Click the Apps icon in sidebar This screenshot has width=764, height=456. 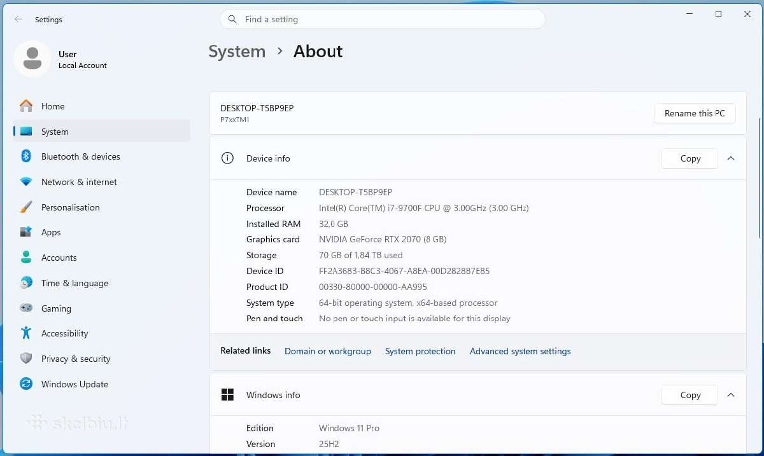(x=26, y=232)
